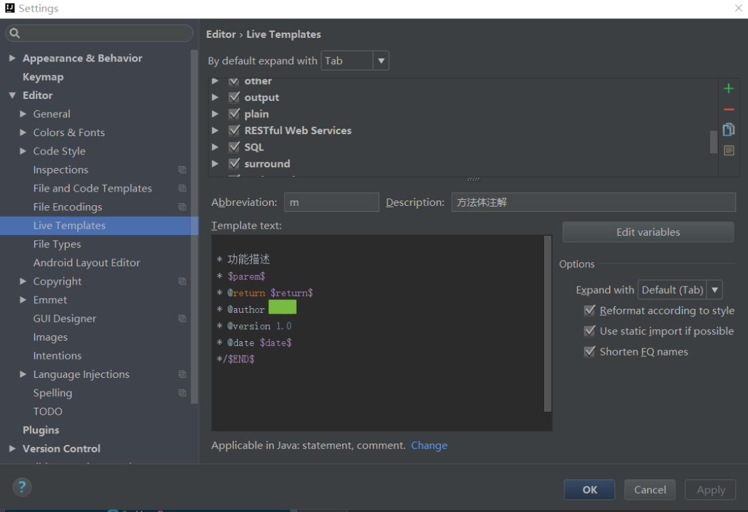Screen dimensions: 748x512
Task: Click the restore deleted defaults icon
Action: click(x=728, y=150)
